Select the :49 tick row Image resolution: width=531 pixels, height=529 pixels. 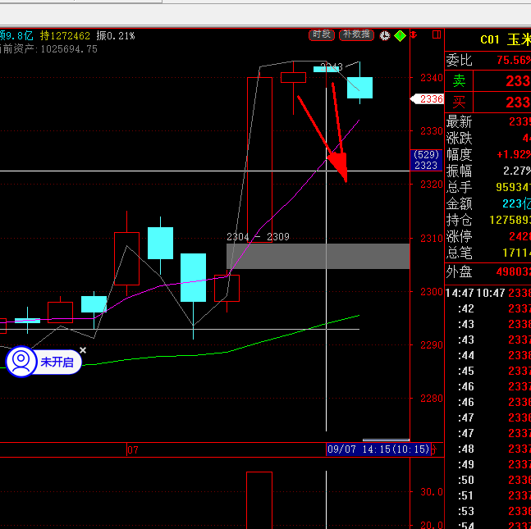click(488, 464)
